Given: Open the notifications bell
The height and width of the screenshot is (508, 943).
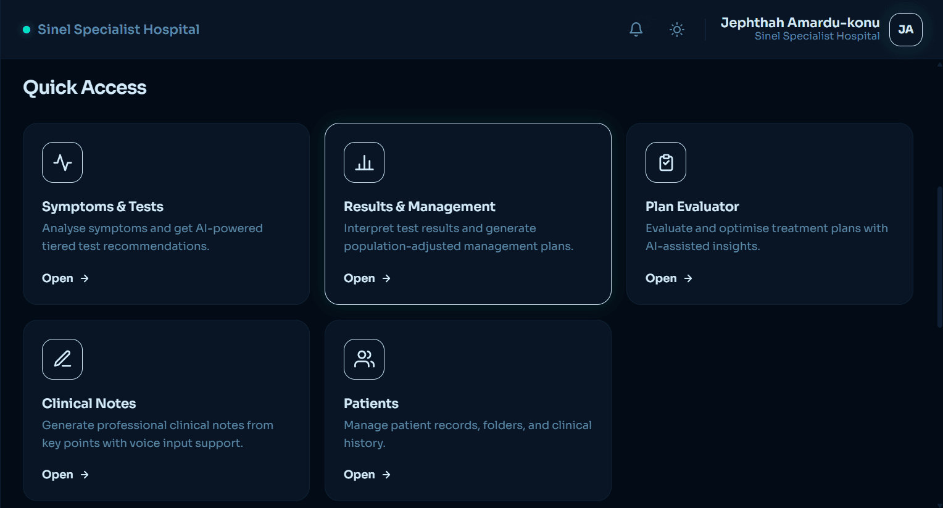Looking at the screenshot, I should (x=636, y=30).
